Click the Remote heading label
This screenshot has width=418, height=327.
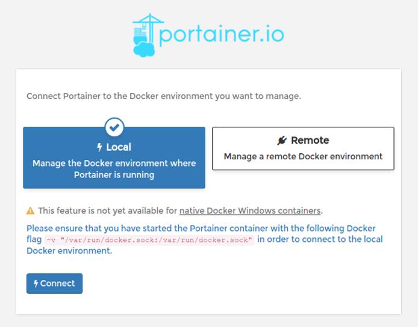point(310,141)
